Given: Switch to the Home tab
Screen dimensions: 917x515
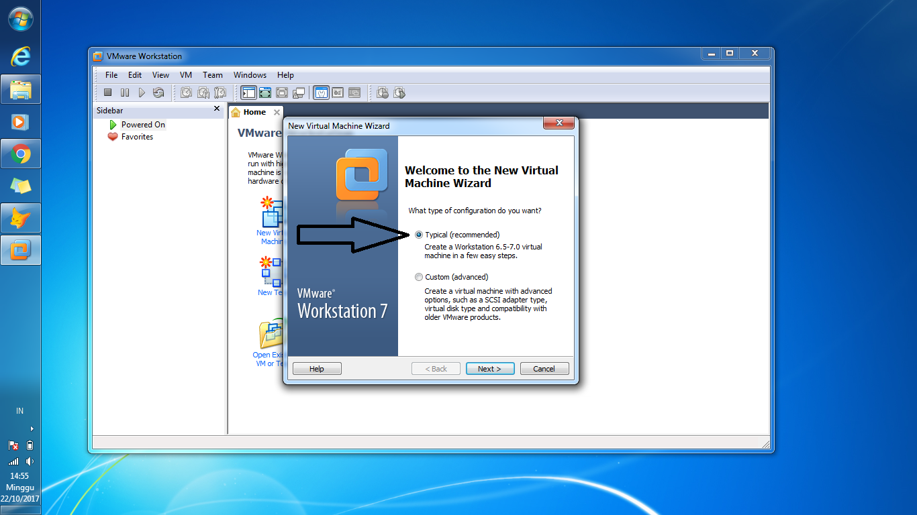Looking at the screenshot, I should point(254,112).
